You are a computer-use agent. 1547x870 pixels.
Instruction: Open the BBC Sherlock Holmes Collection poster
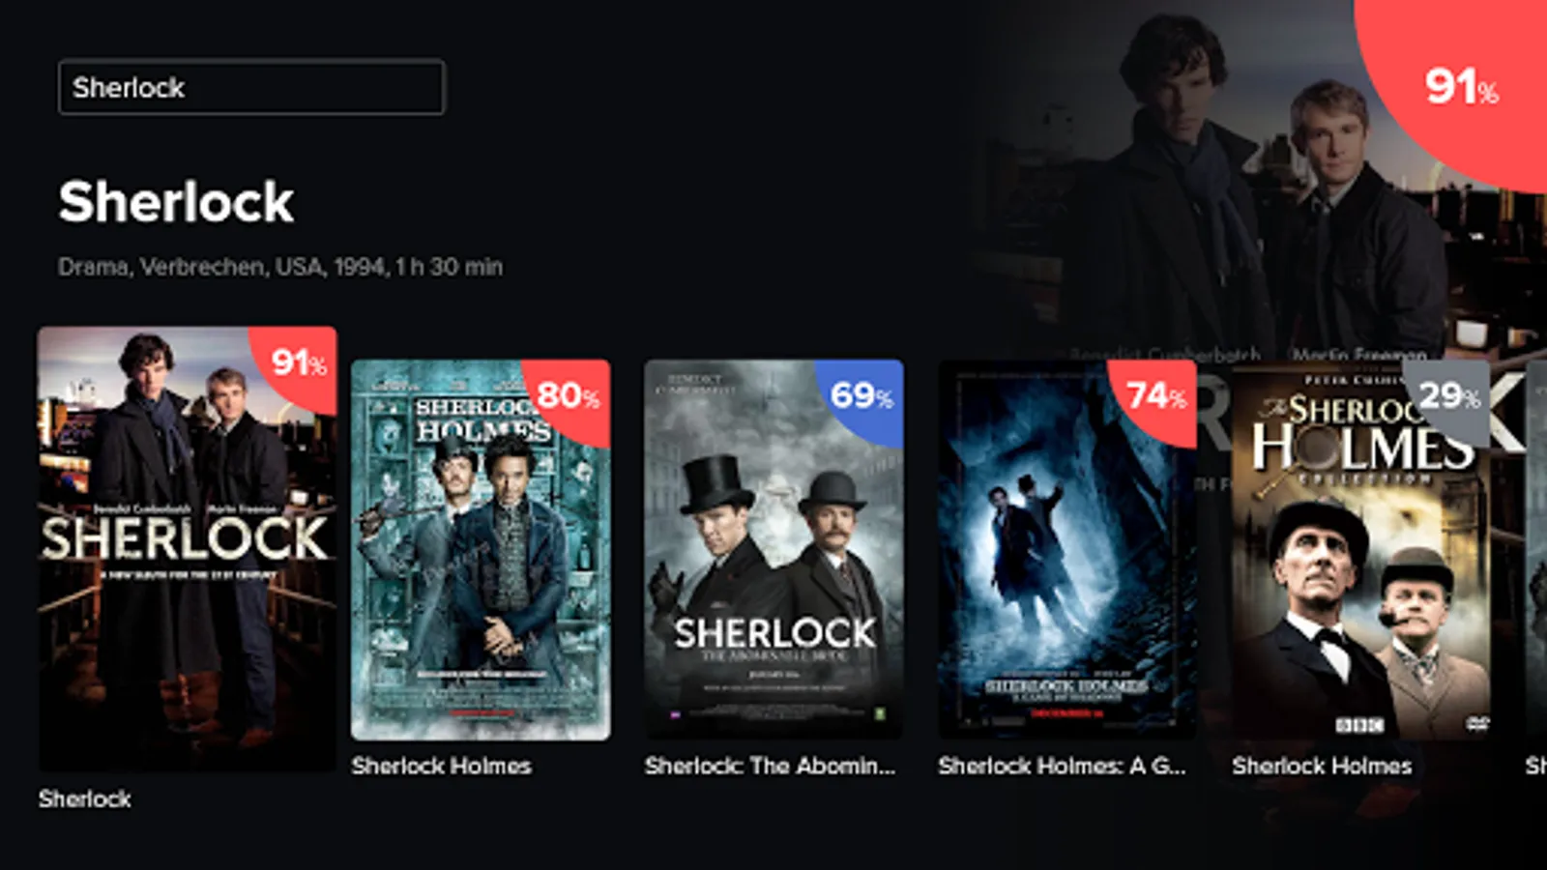tap(1360, 549)
